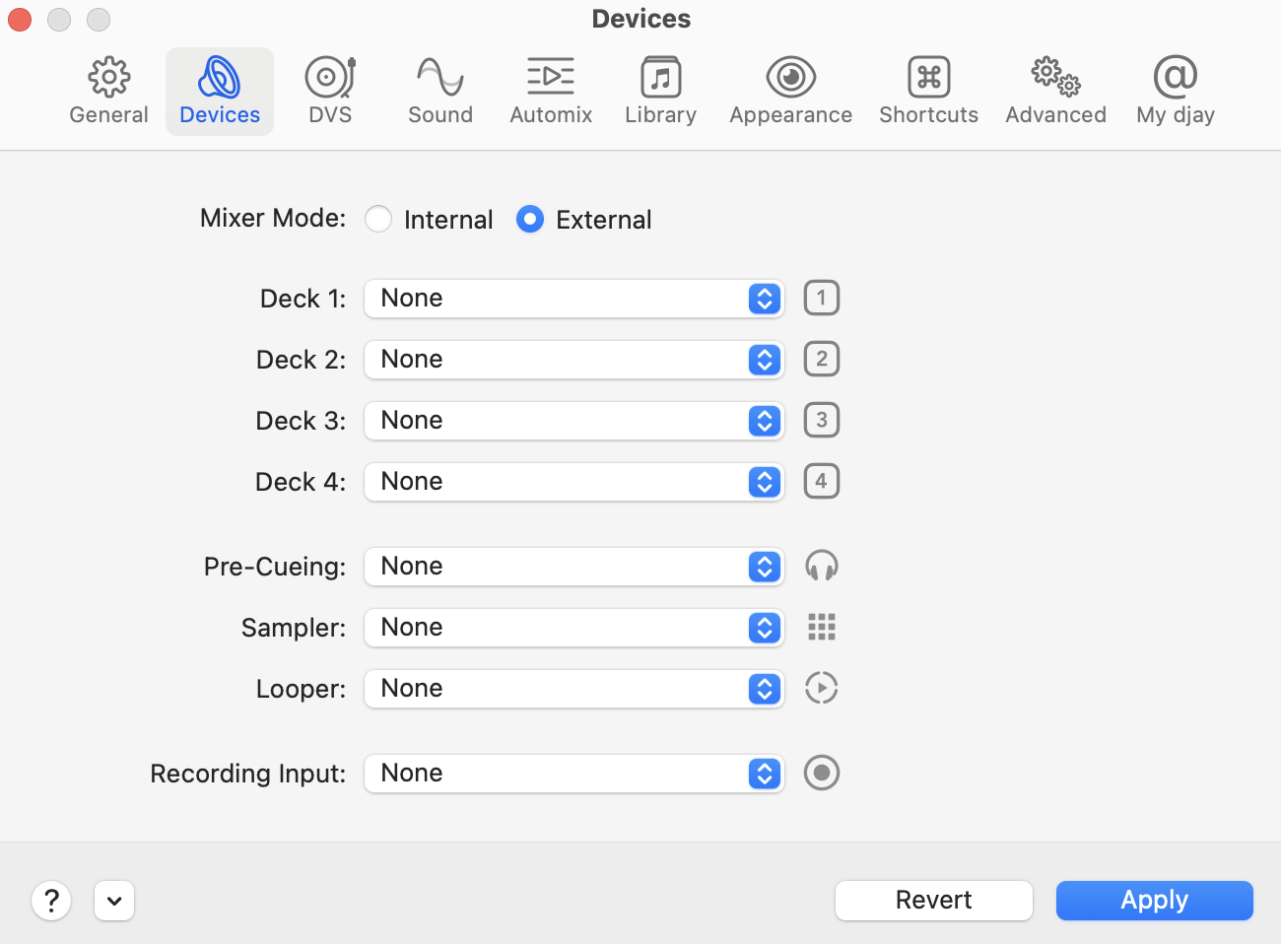This screenshot has width=1281, height=944.
Task: Expand the chevron near the help button
Action: click(113, 900)
